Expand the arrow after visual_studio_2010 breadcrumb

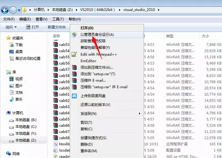(159, 10)
